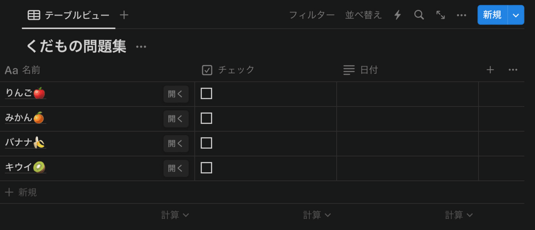Toggle the checkbox in the みかん row
This screenshot has height=230, width=535.
[x=206, y=118]
